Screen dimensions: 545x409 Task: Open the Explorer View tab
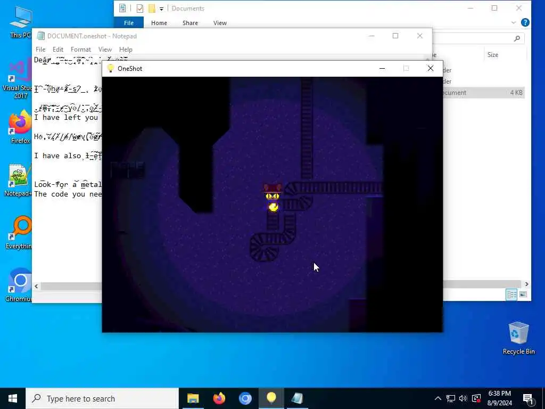point(220,23)
